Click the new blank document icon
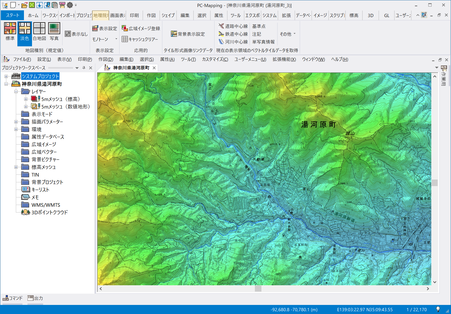The image size is (451, 314). [x=13, y=5]
